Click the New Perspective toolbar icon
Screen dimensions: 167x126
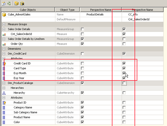coord(16,3)
